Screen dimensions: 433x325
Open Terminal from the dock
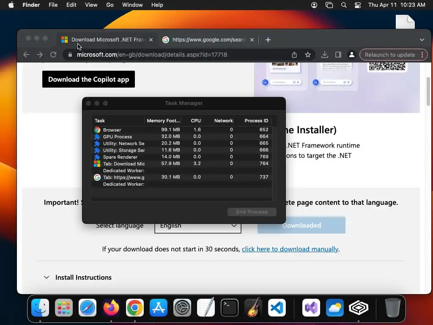pyautogui.click(x=230, y=308)
